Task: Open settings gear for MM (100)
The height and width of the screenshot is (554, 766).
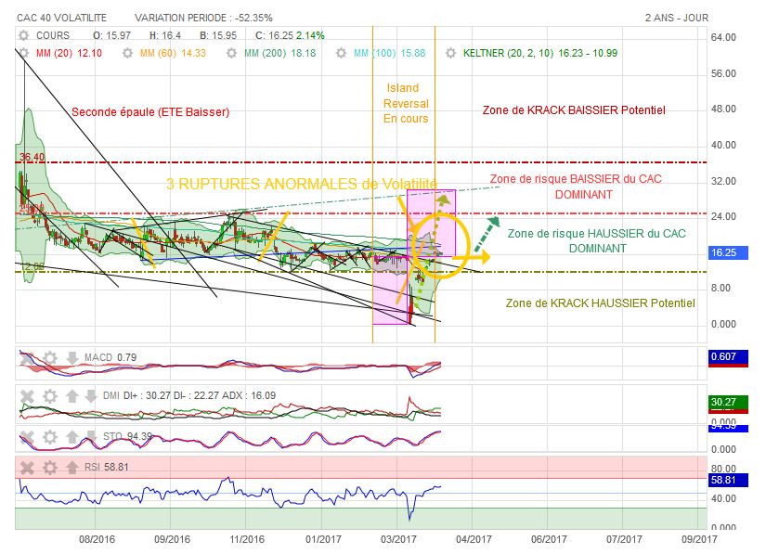Action: point(341,53)
